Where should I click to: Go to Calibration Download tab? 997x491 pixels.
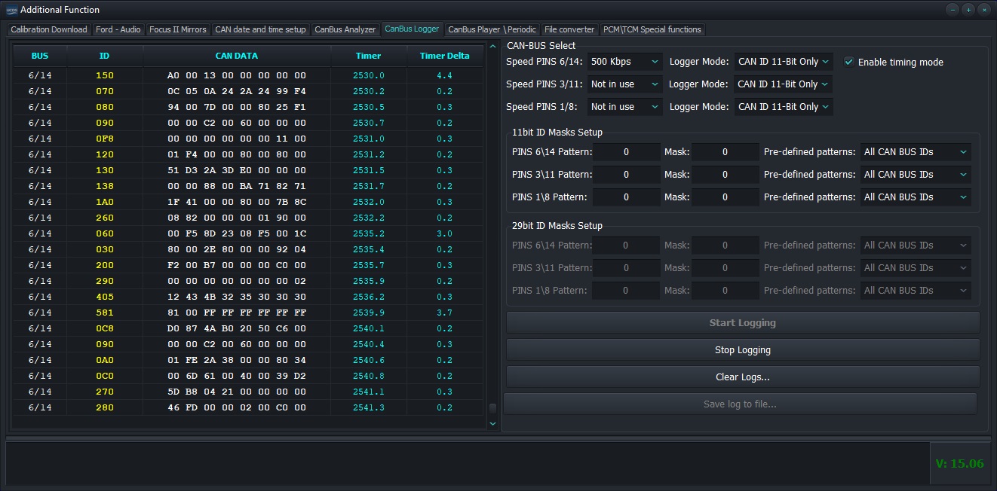(x=49, y=29)
